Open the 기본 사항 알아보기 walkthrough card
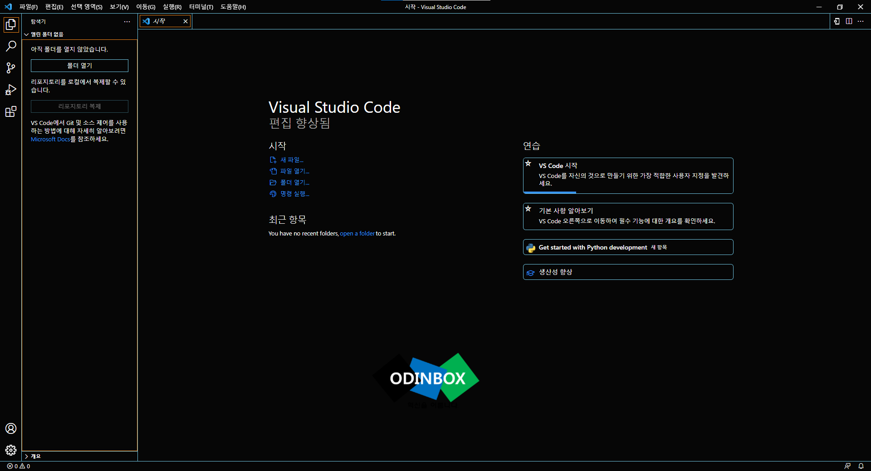871x471 pixels. [628, 216]
